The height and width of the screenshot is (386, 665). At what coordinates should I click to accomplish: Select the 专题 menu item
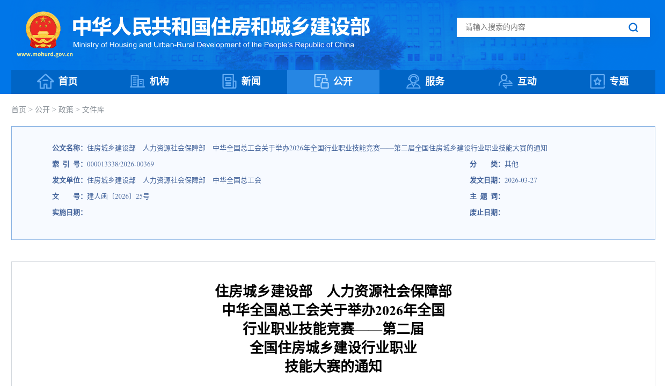coord(619,82)
